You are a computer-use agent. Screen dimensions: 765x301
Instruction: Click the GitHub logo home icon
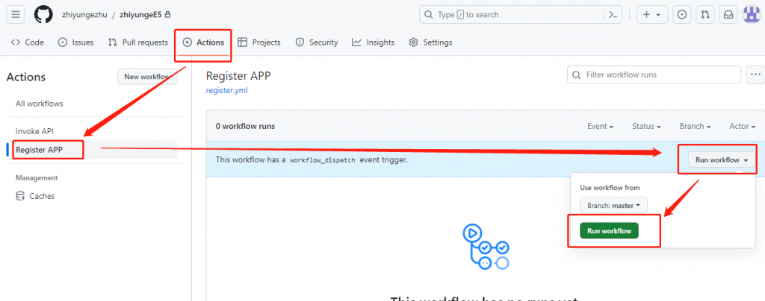tap(43, 14)
